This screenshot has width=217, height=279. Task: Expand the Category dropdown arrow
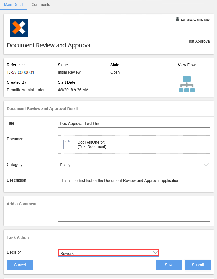coord(206,165)
